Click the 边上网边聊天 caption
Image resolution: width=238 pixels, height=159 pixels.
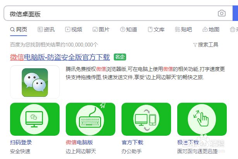pos(81,151)
